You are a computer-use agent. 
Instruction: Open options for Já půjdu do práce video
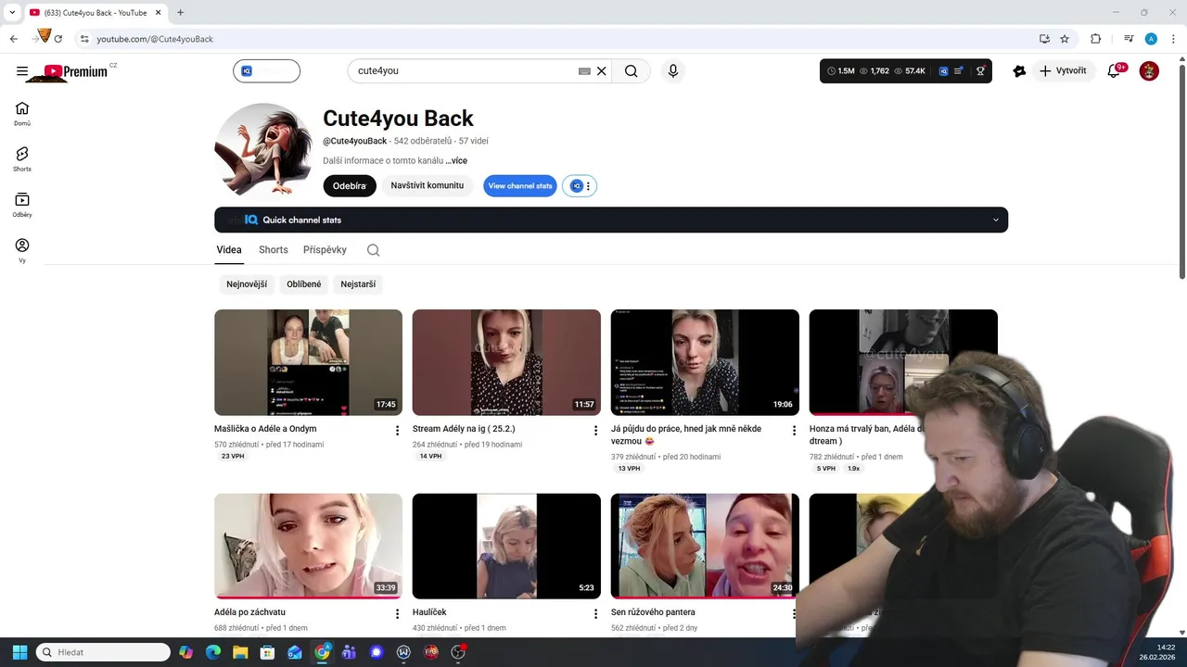pos(794,431)
